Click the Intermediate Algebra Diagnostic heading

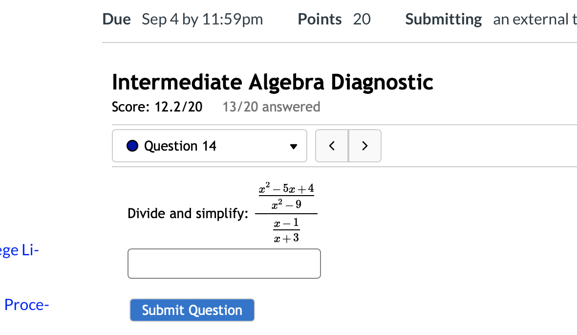272,82
